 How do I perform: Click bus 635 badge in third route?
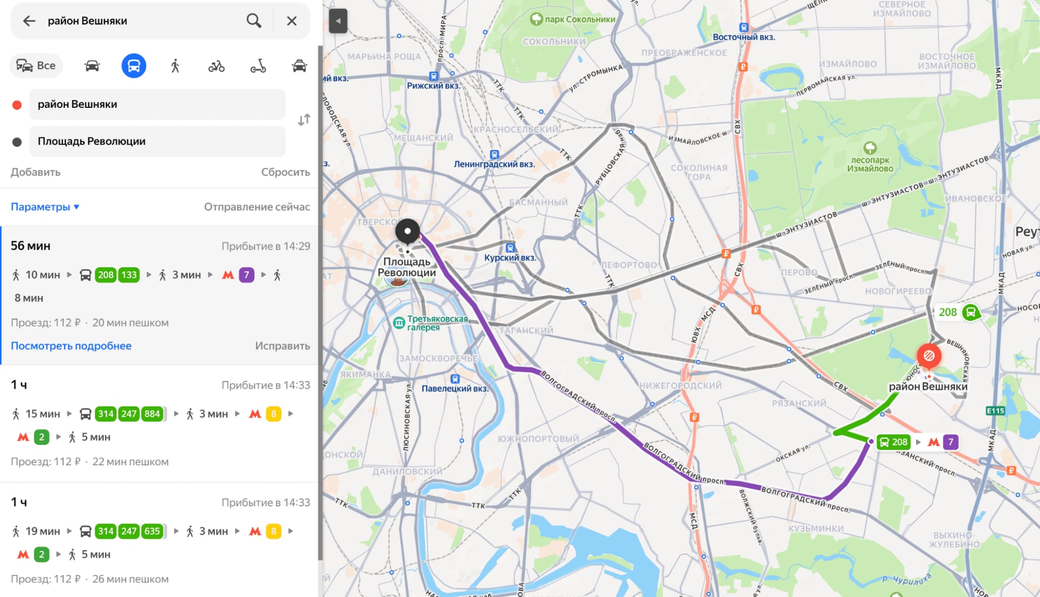pyautogui.click(x=152, y=531)
